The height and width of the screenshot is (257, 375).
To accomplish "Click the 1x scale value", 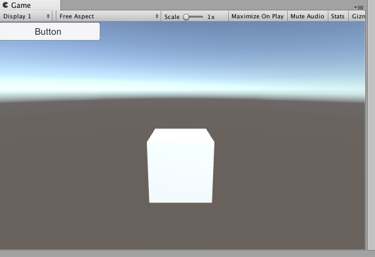I will click(210, 17).
